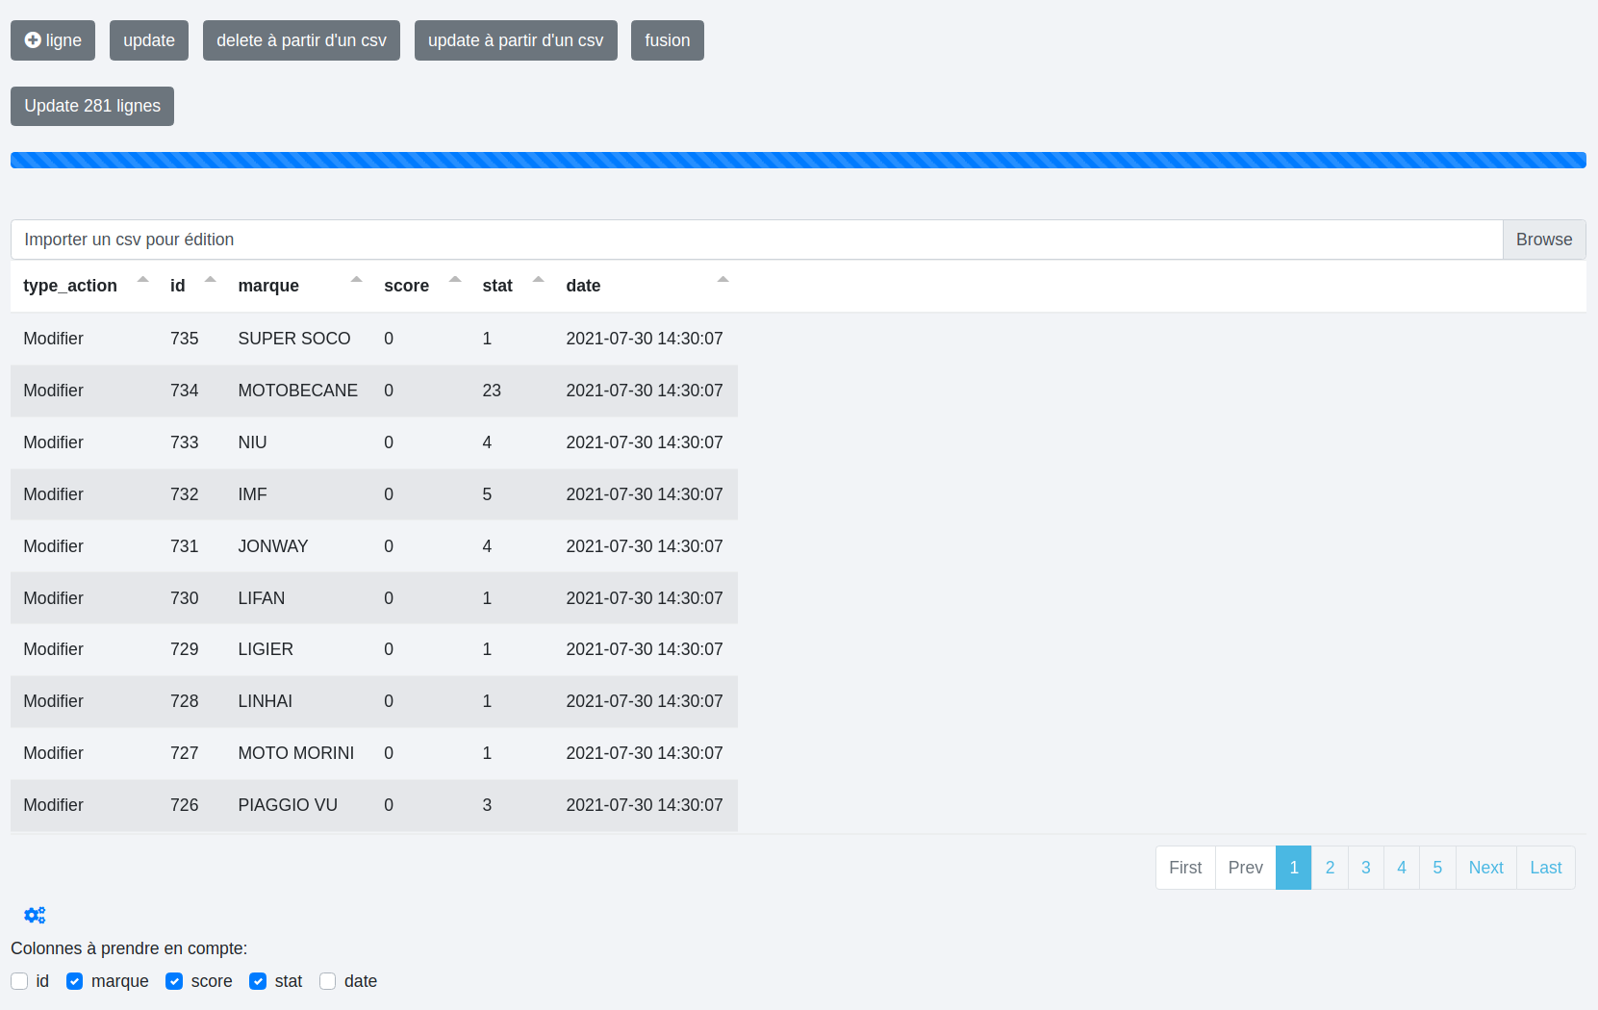Screen dimensions: 1598x1010
Task: Sort by marque column arrow
Action: 356,281
